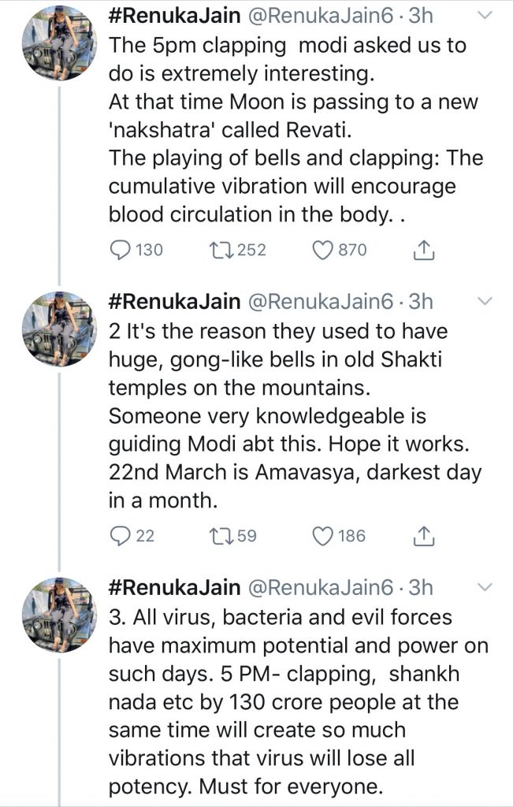This screenshot has height=807, width=513.
Task: Open the chevron menu on the first tweet
Action: pyautogui.click(x=485, y=15)
